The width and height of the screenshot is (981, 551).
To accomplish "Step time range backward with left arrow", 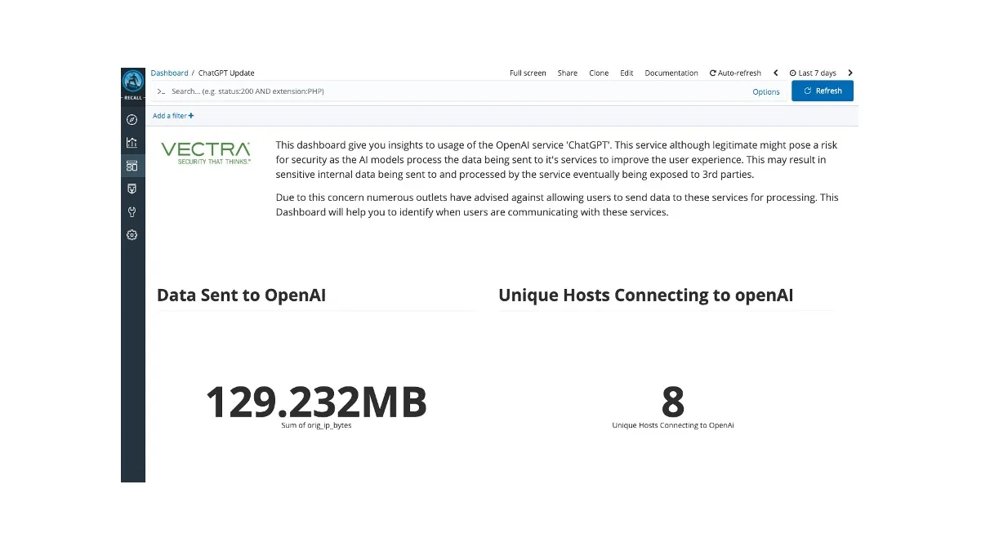I will (775, 73).
